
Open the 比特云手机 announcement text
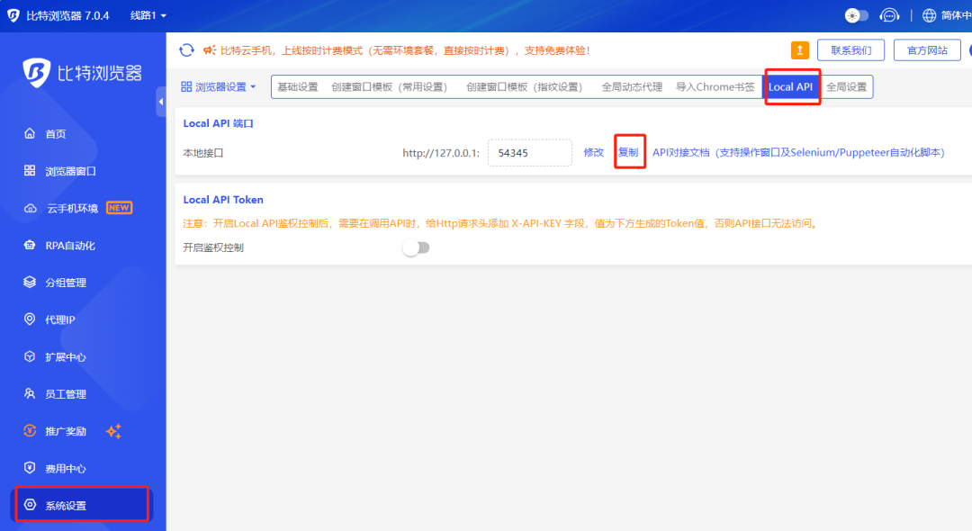point(405,50)
